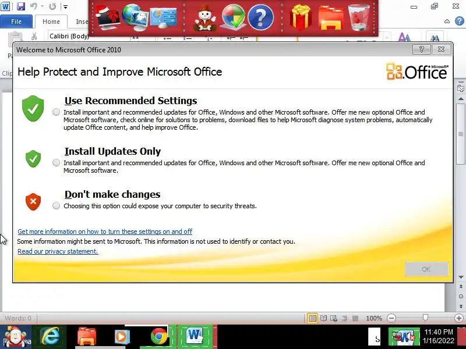Viewport: 466px width, 349px height.
Task: Click the blue question mark dock icon
Action: 260,18
